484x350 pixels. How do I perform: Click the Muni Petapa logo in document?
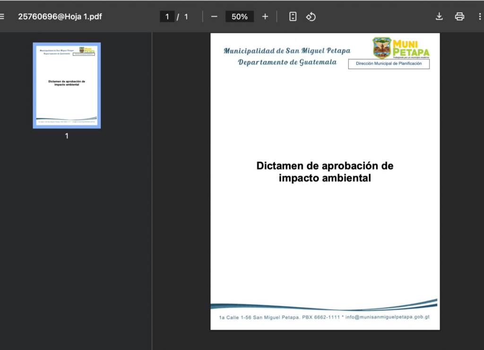coord(401,48)
